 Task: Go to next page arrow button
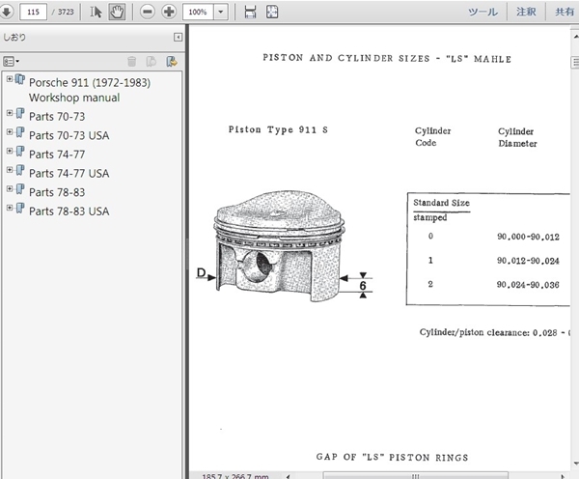click(7, 12)
